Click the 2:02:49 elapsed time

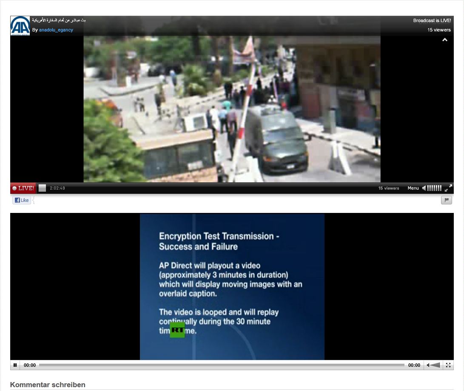click(57, 188)
